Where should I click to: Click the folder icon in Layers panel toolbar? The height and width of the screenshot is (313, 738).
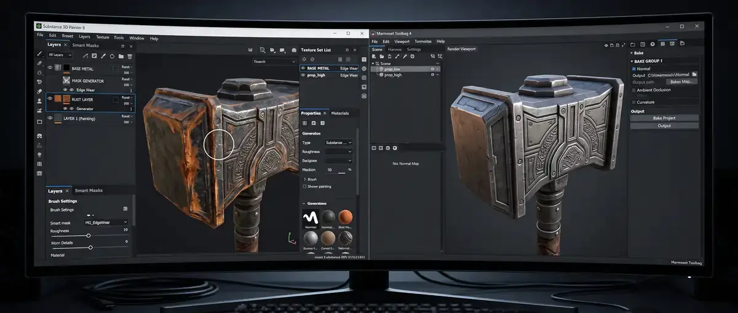[121, 56]
